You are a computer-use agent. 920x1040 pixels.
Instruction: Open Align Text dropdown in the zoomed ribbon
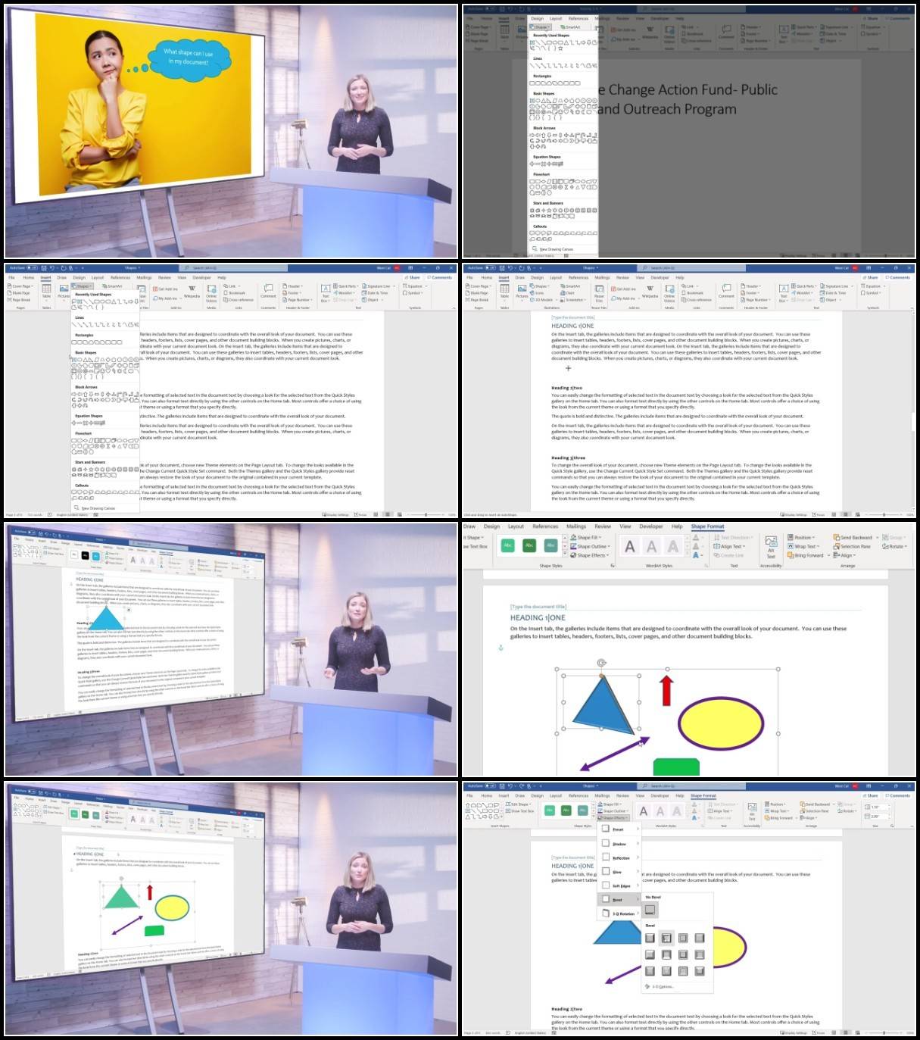(x=730, y=546)
